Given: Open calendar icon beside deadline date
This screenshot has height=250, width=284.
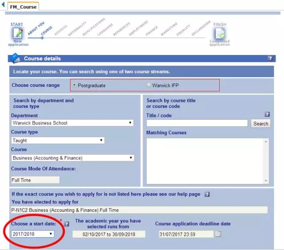Looking at the screenshot, I should [218, 234].
